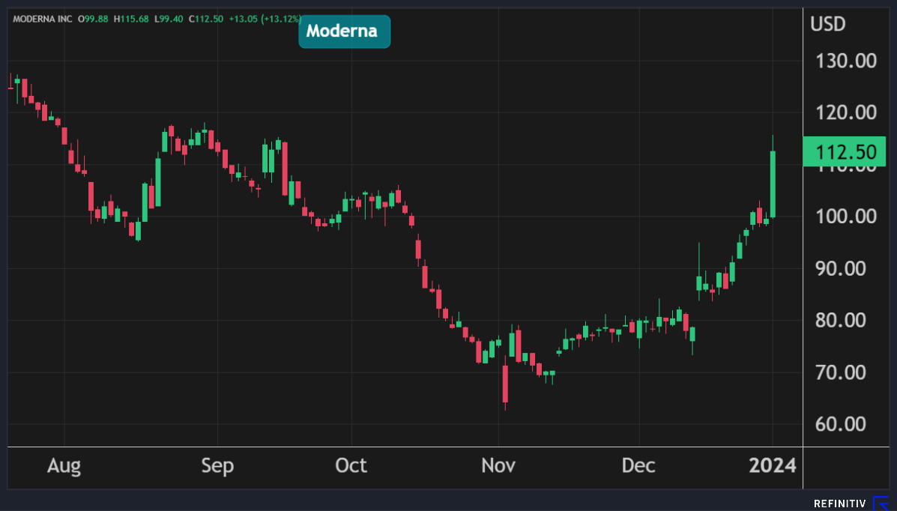Click the Refinitiv arrow logo icon
This screenshot has width=897, height=511.
881,504
